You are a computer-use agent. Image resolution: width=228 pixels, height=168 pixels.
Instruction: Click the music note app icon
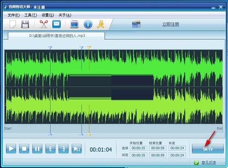[5, 7]
